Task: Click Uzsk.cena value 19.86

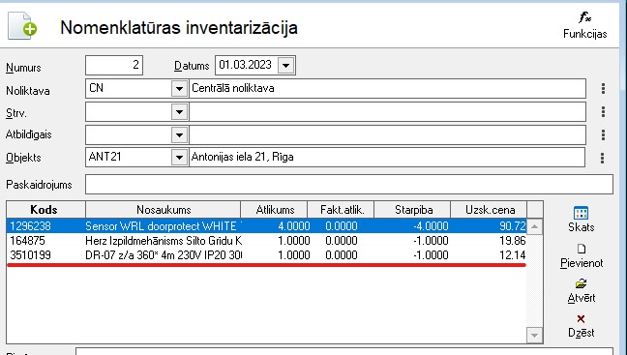Action: (x=512, y=241)
